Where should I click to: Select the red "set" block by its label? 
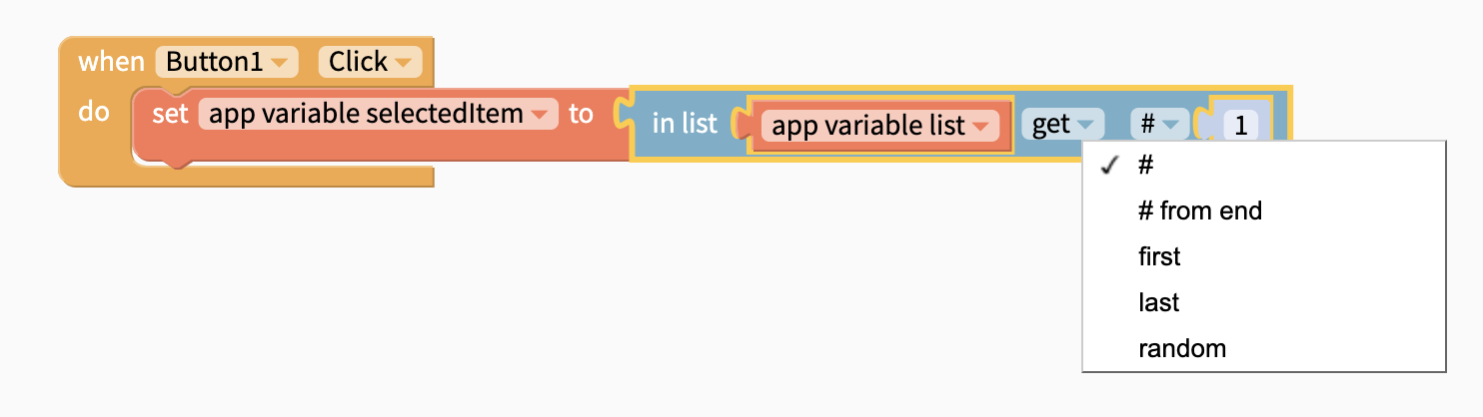pyautogui.click(x=170, y=115)
